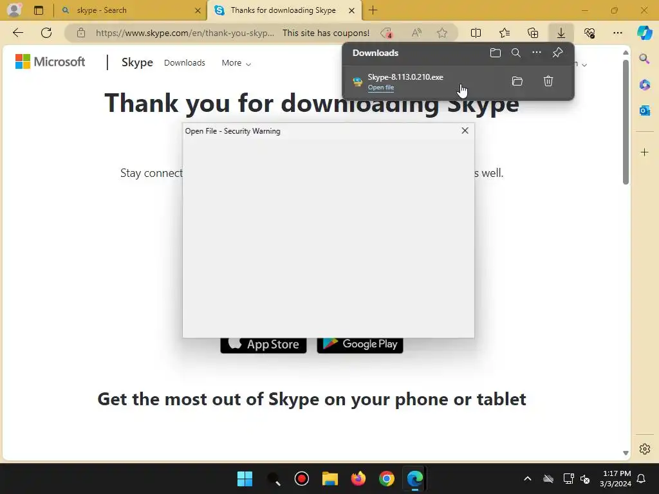Open the tab actions menu icon
The height and width of the screenshot is (494, 659).
point(39,10)
